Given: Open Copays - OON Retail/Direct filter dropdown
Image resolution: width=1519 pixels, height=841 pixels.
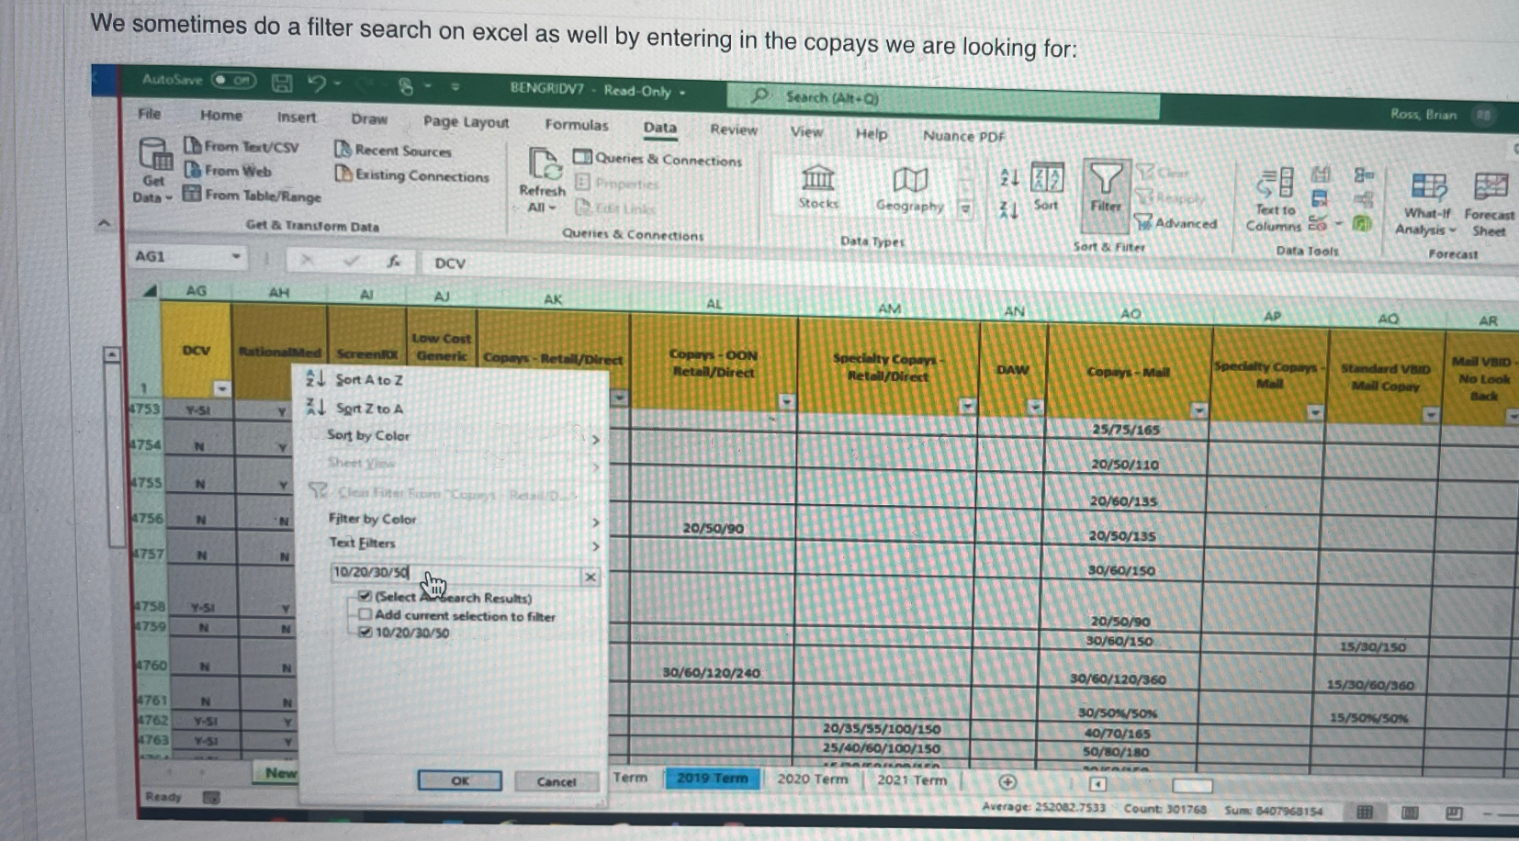Looking at the screenshot, I should [786, 401].
